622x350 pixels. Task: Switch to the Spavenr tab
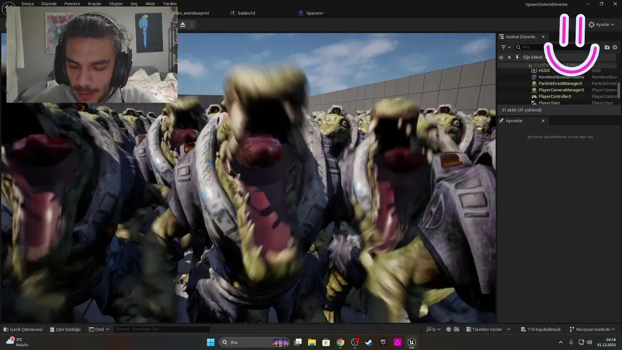(311, 13)
